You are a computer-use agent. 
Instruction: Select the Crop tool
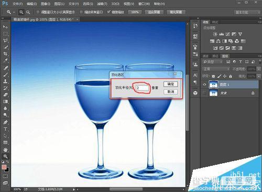5,54
